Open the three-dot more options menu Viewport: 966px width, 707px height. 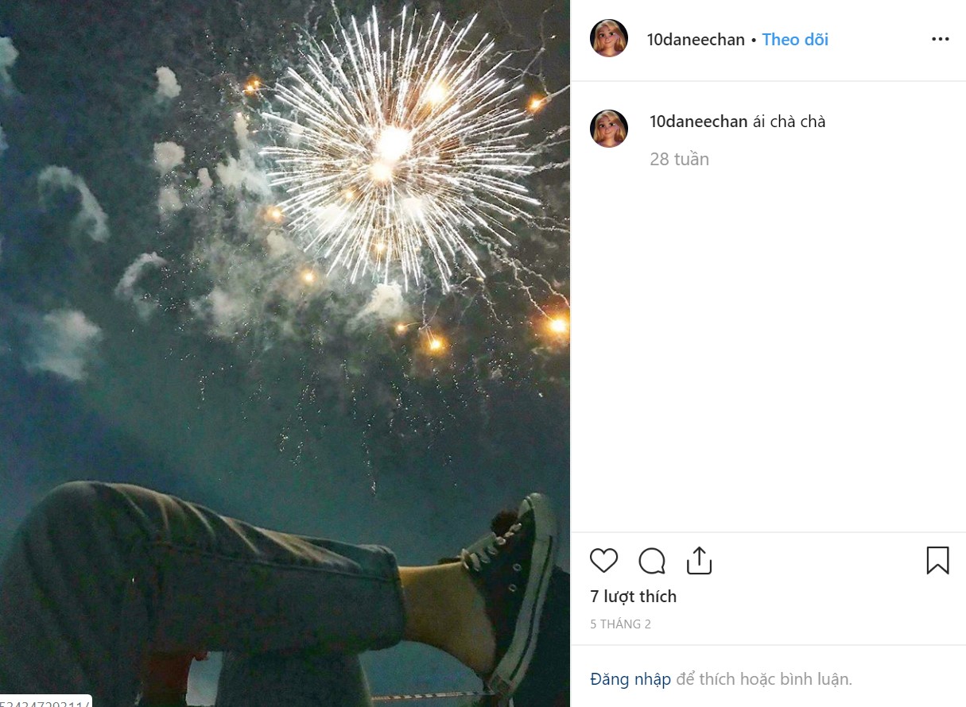[x=940, y=39]
